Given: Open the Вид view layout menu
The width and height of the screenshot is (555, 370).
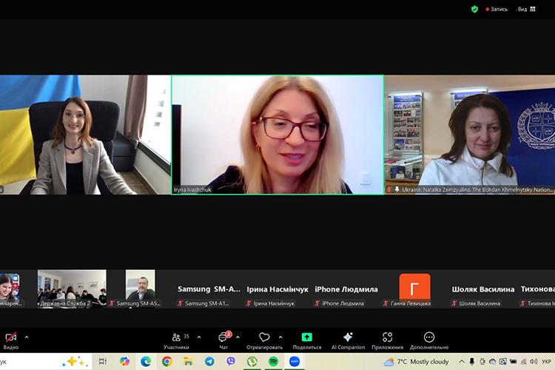Looking at the screenshot, I should click(527, 9).
